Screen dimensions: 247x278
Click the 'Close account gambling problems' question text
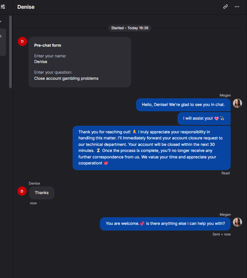pyautogui.click(x=66, y=78)
